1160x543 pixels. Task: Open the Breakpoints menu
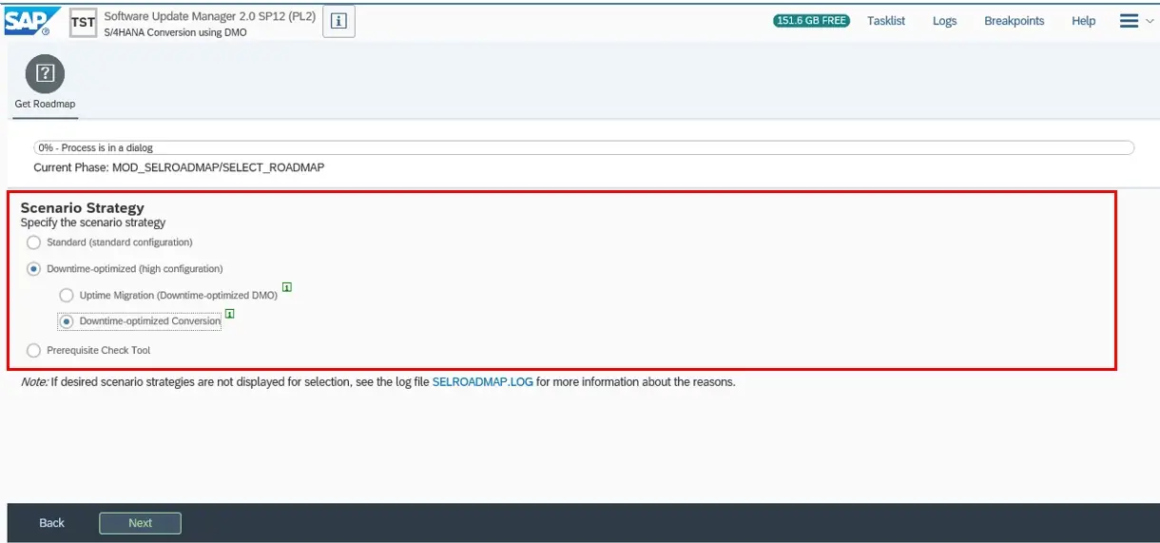(x=1014, y=21)
